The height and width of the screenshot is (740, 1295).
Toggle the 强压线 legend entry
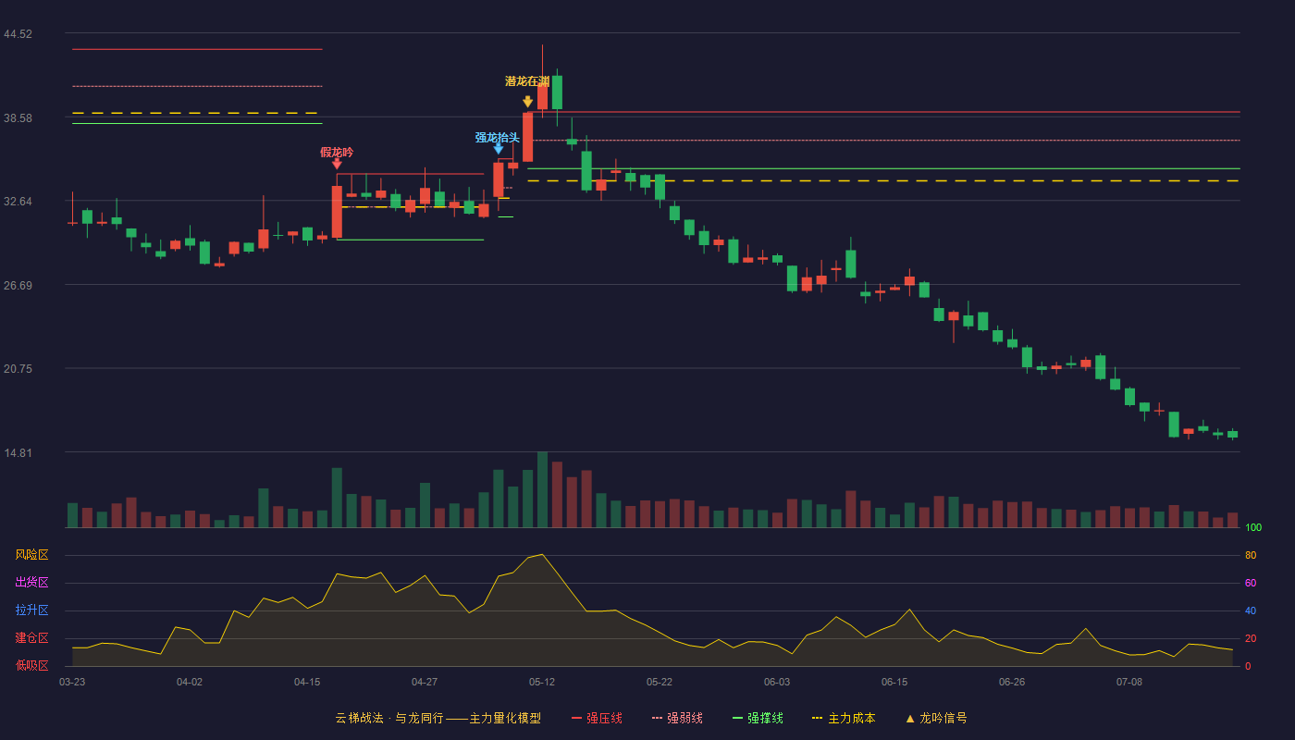(597, 718)
